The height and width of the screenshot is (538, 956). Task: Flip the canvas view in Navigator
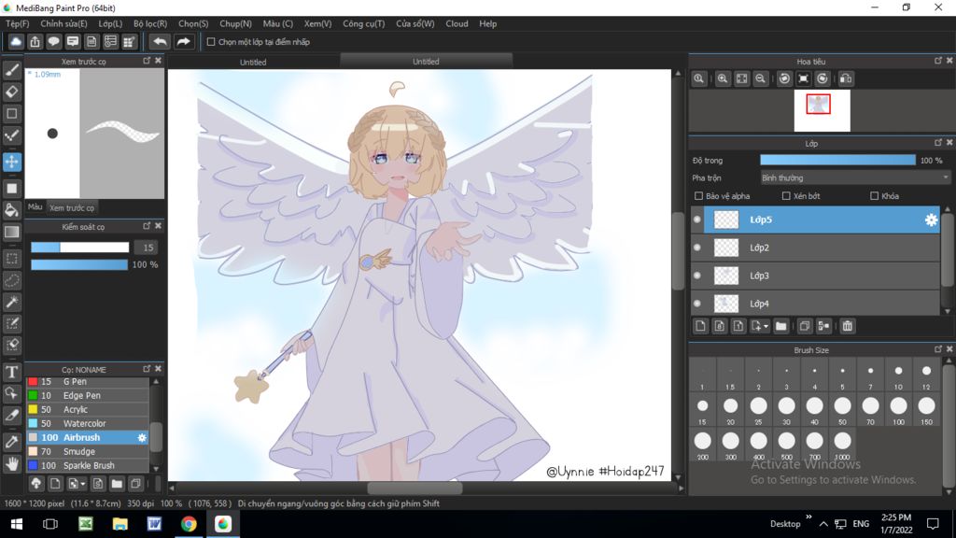(x=846, y=78)
